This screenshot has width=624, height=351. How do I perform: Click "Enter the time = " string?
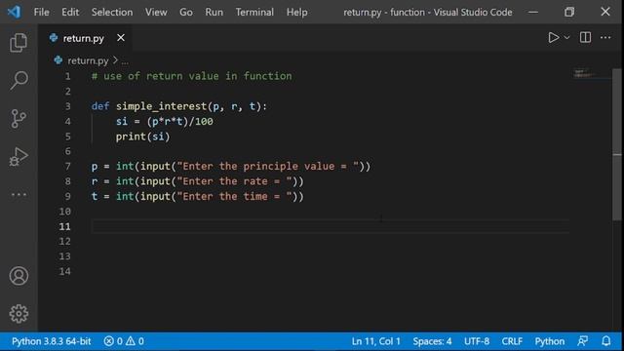[x=234, y=196]
